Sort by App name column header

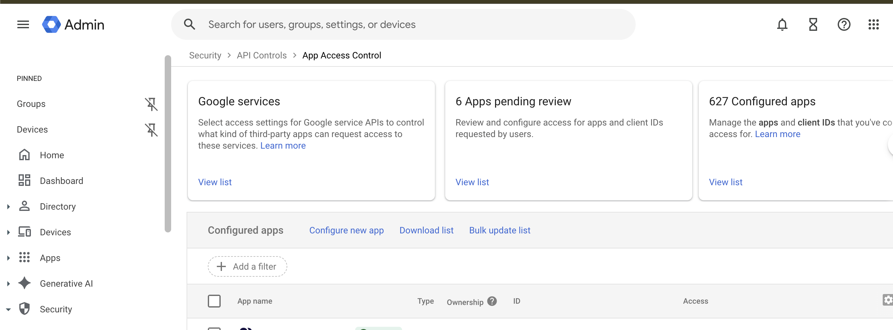point(255,301)
